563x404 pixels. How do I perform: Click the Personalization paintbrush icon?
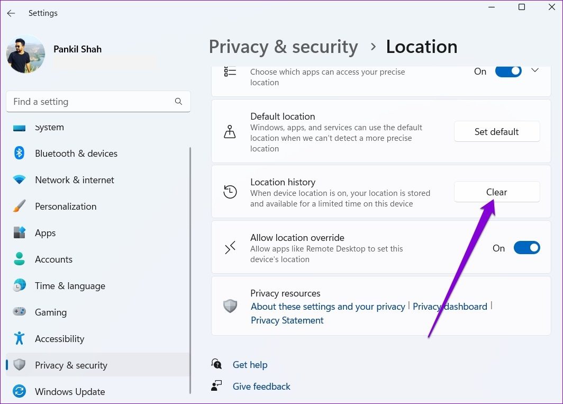pyautogui.click(x=20, y=207)
